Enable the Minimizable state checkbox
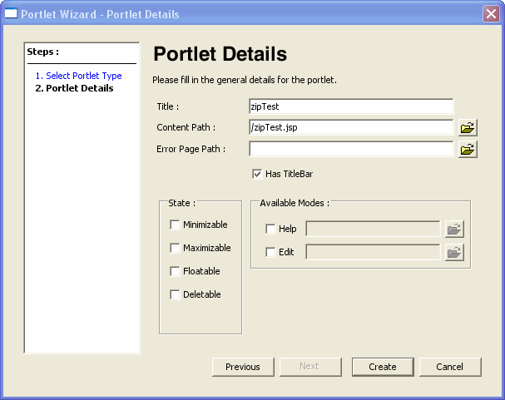This screenshot has width=505, height=400. pos(175,225)
